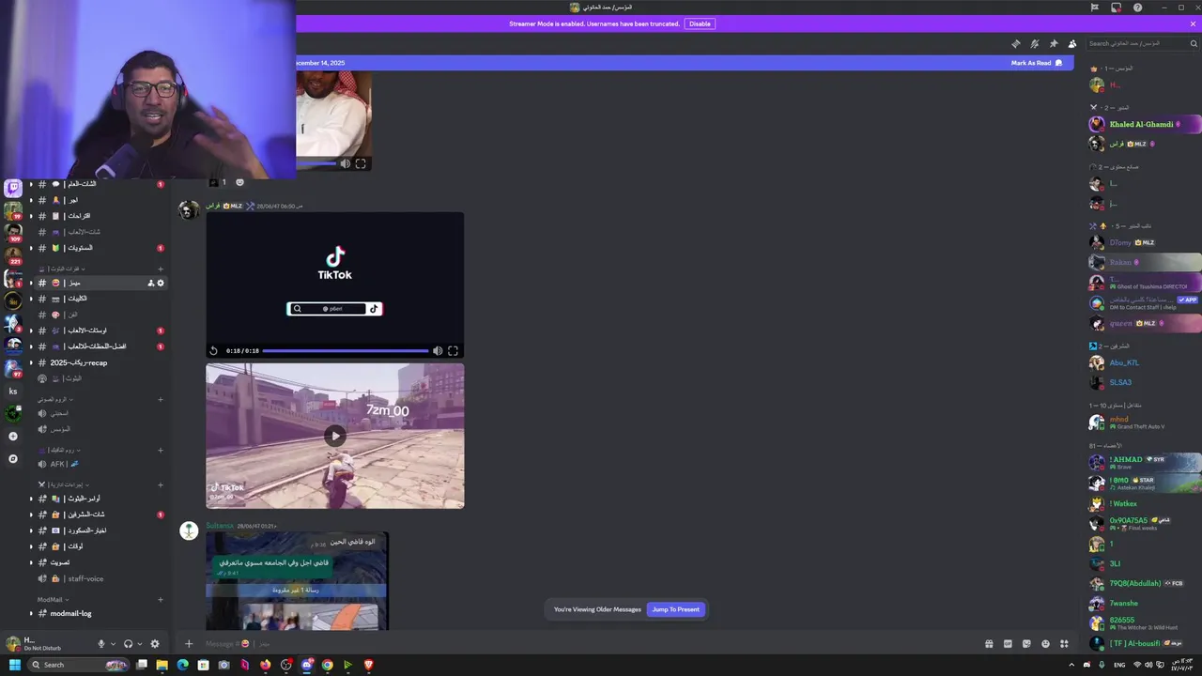Click the message attachment plus button

(x=189, y=644)
